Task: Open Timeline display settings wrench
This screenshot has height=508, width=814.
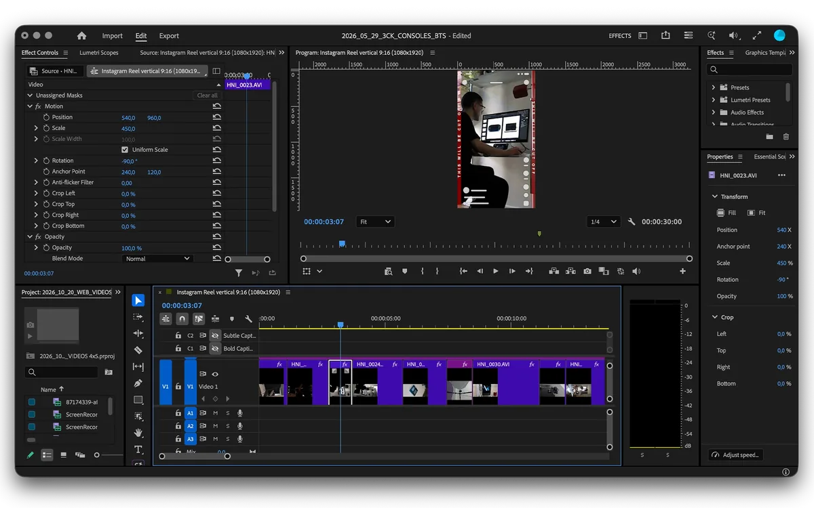Action: 248,318
